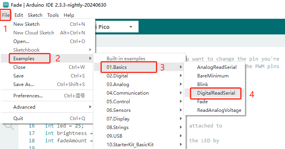Open the Tools menu
Image resolution: width=285 pixels, height=149 pixels.
[x=53, y=15]
